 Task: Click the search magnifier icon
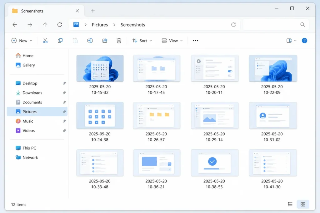(302, 25)
